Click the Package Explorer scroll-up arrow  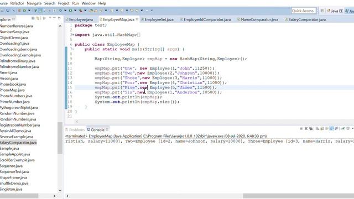coord(60,26)
